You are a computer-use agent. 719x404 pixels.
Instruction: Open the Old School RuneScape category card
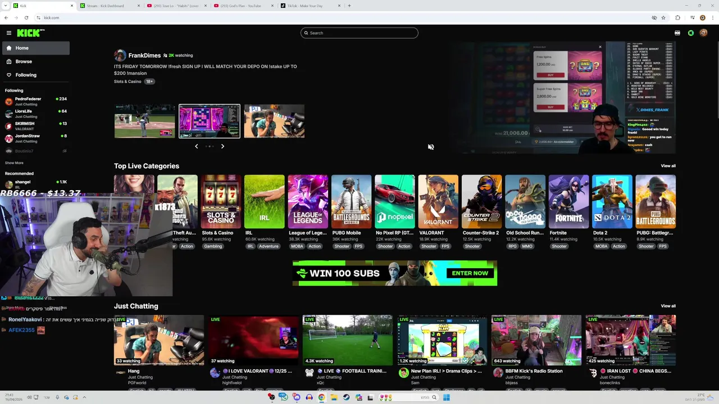pos(525,202)
